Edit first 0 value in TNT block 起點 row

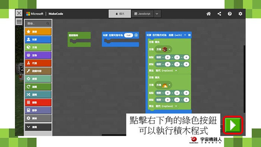click(168, 57)
